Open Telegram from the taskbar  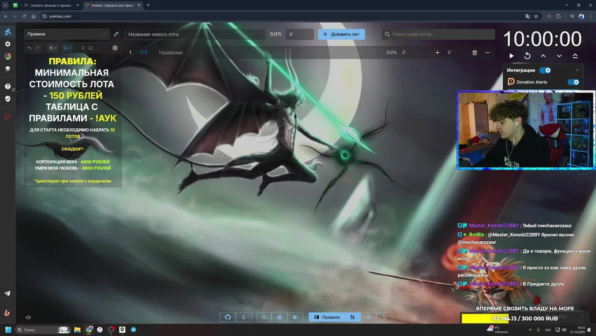(x=133, y=330)
